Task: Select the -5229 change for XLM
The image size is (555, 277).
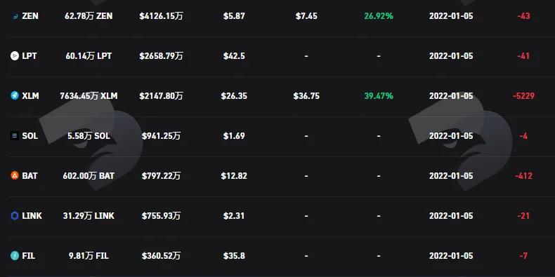Action: coord(523,96)
